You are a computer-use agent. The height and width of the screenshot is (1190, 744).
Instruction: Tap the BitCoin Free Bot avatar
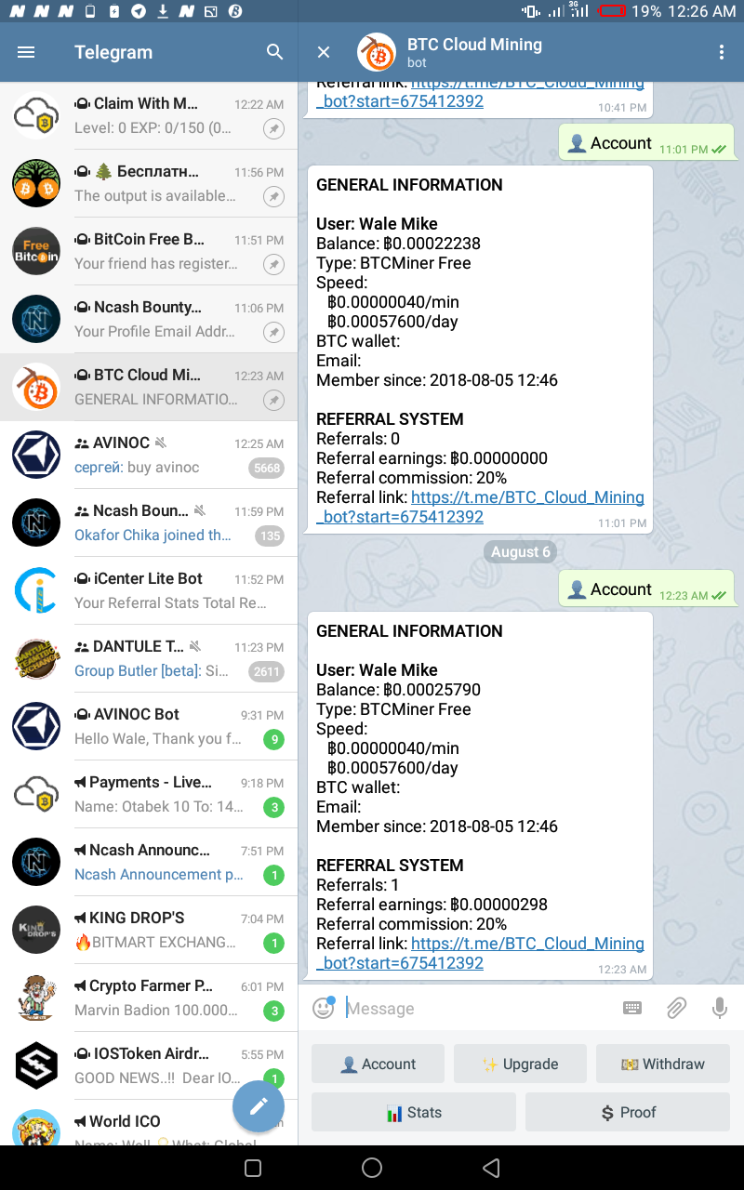pos(36,251)
